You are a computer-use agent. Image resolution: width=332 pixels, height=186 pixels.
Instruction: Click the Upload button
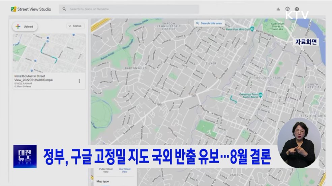25,27
